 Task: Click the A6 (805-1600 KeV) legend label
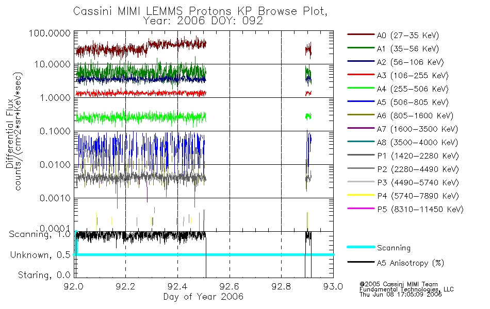415,116
